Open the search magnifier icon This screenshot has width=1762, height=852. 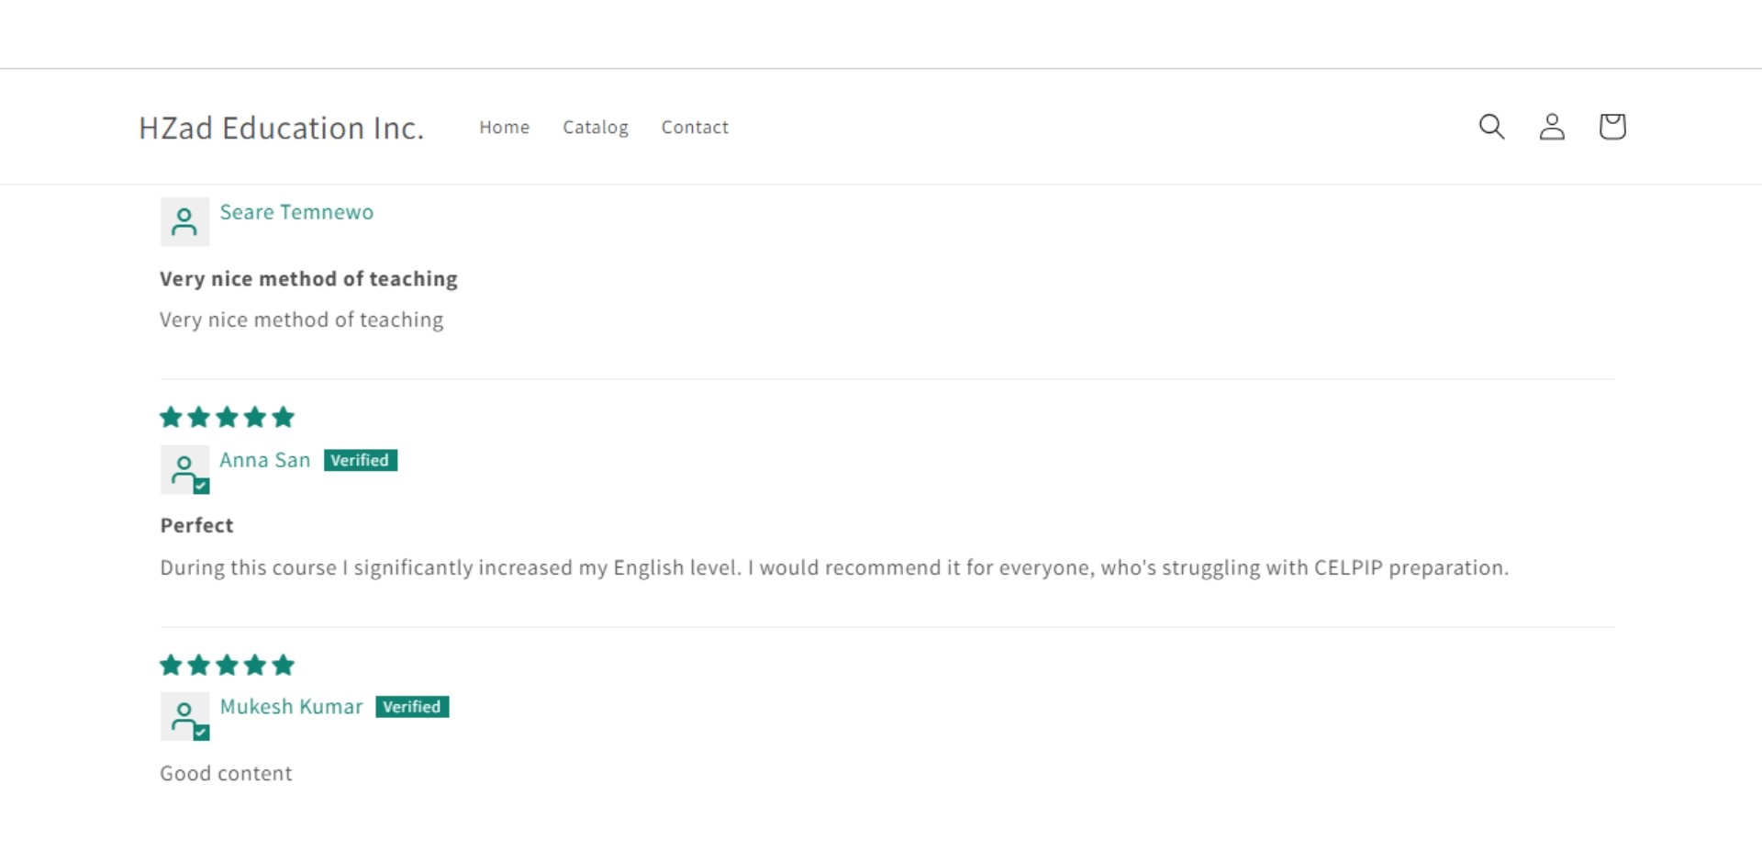pyautogui.click(x=1491, y=127)
